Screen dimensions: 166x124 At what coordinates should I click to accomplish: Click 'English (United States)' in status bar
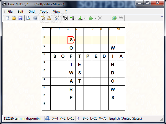125,118
